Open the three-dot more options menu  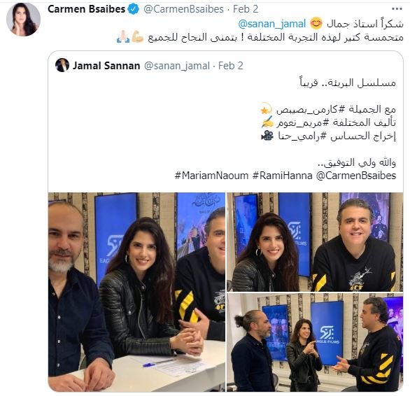point(397,9)
